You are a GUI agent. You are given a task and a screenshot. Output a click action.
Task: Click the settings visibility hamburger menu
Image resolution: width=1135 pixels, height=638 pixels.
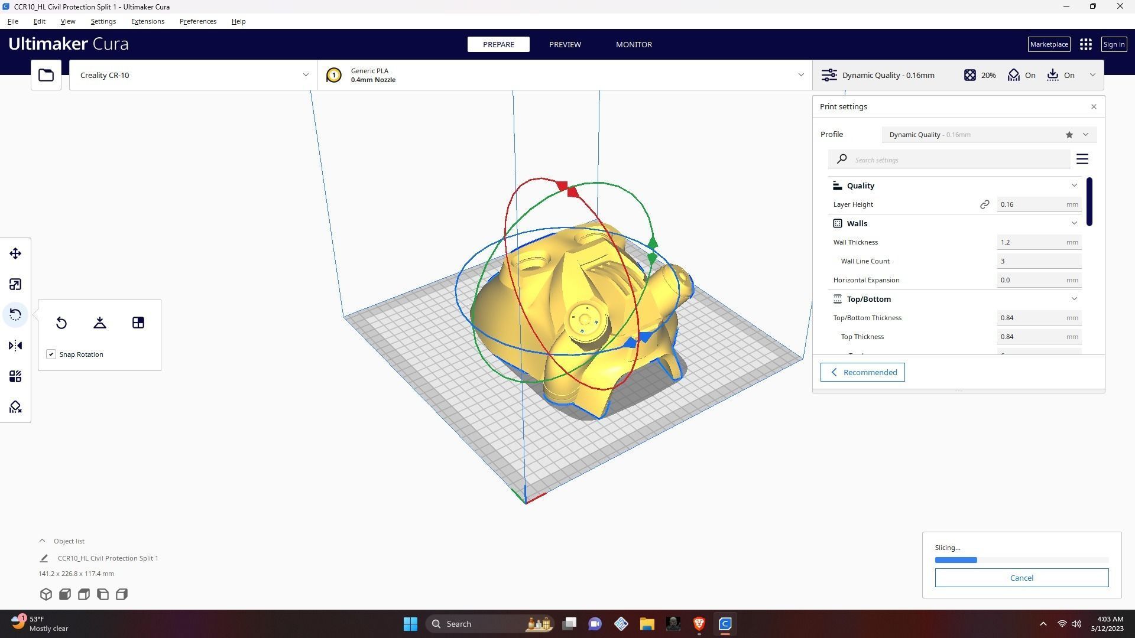tap(1082, 159)
